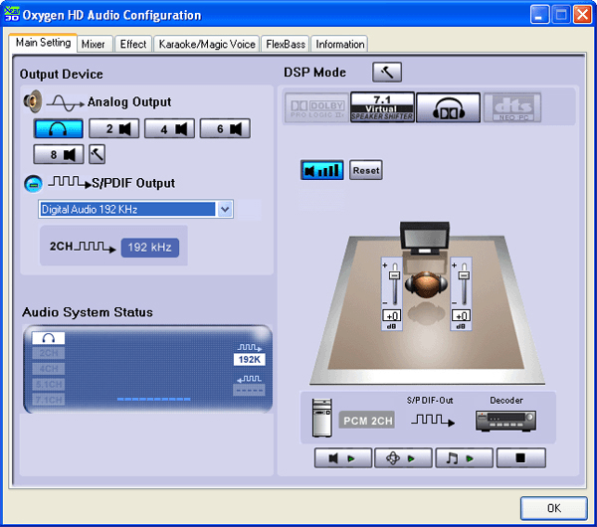Open analog output settings hammer icon
597x527 pixels.
(x=97, y=154)
